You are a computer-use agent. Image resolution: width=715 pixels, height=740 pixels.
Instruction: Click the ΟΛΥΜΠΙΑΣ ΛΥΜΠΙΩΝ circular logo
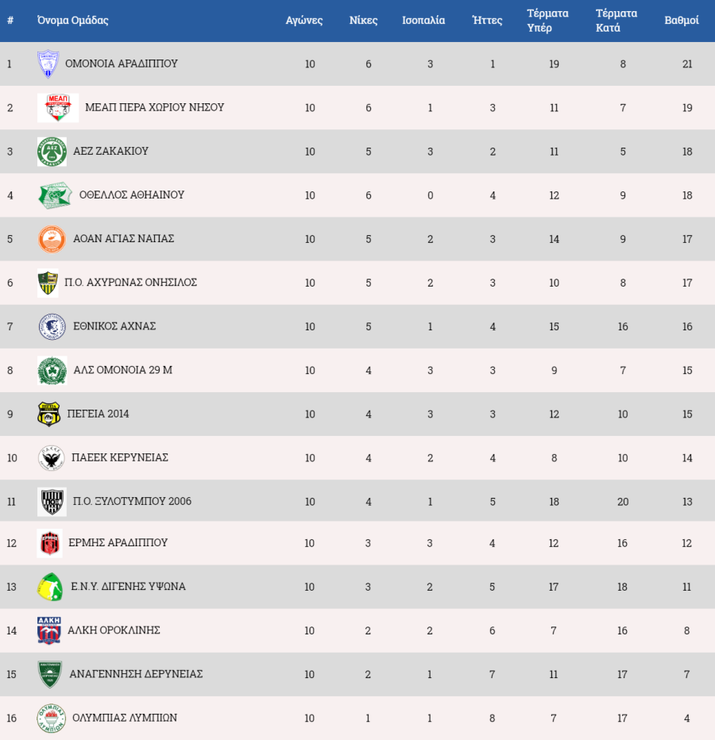pos(52,718)
